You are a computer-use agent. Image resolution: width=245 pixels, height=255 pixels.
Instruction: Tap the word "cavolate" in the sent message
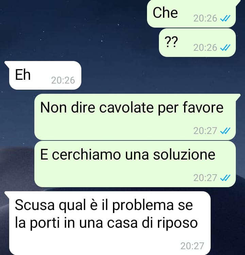tap(126, 108)
